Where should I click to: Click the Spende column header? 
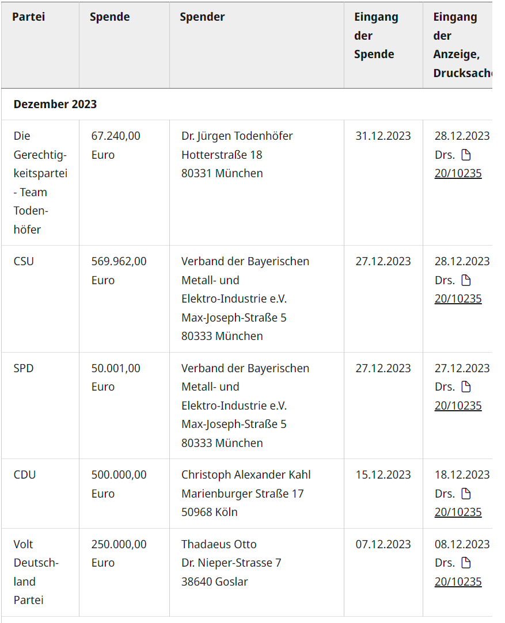point(110,17)
